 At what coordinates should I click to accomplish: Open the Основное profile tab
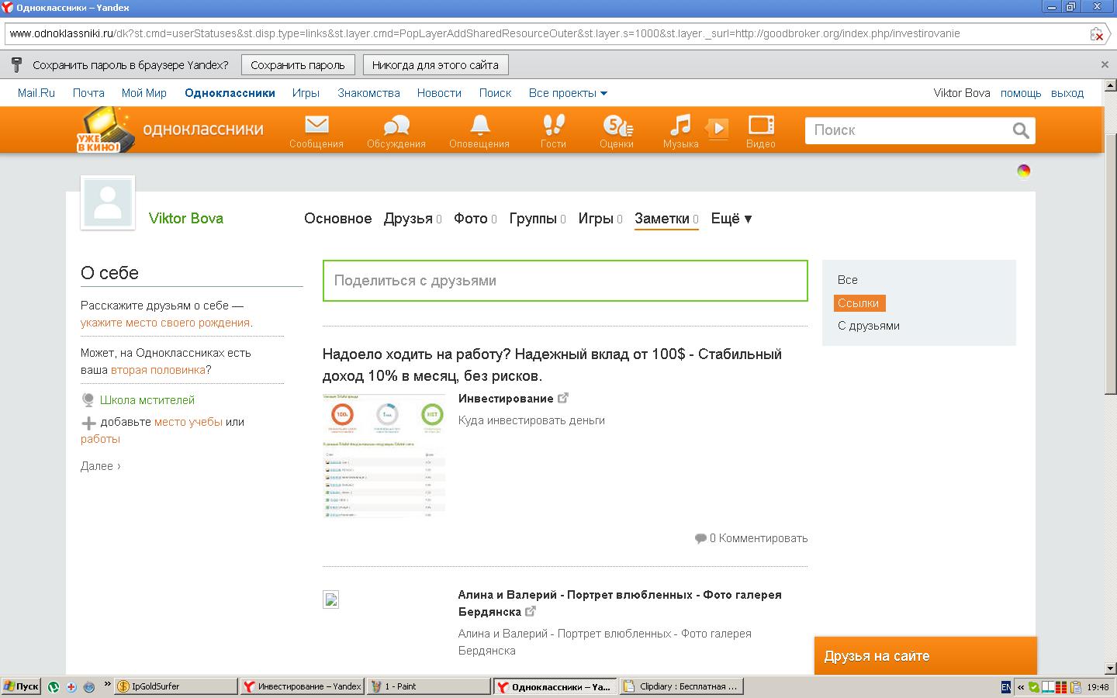pos(337,219)
